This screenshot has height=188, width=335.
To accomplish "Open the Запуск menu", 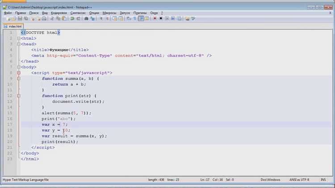I will [125, 13].
